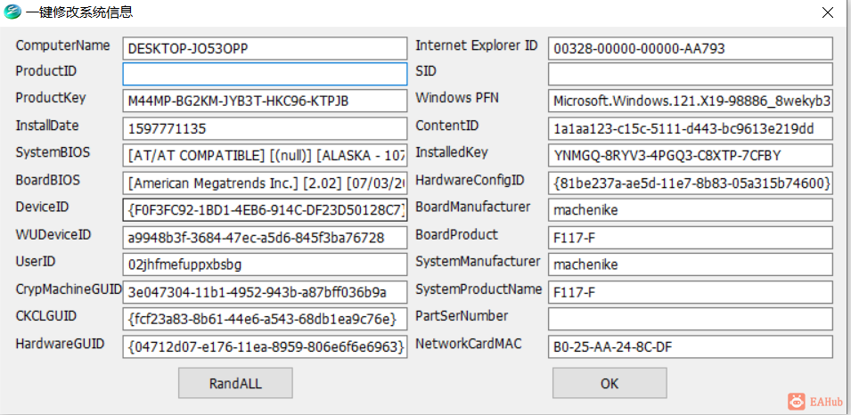The width and height of the screenshot is (851, 415).
Task: Select the InstallDate input field
Action: [x=265, y=129]
